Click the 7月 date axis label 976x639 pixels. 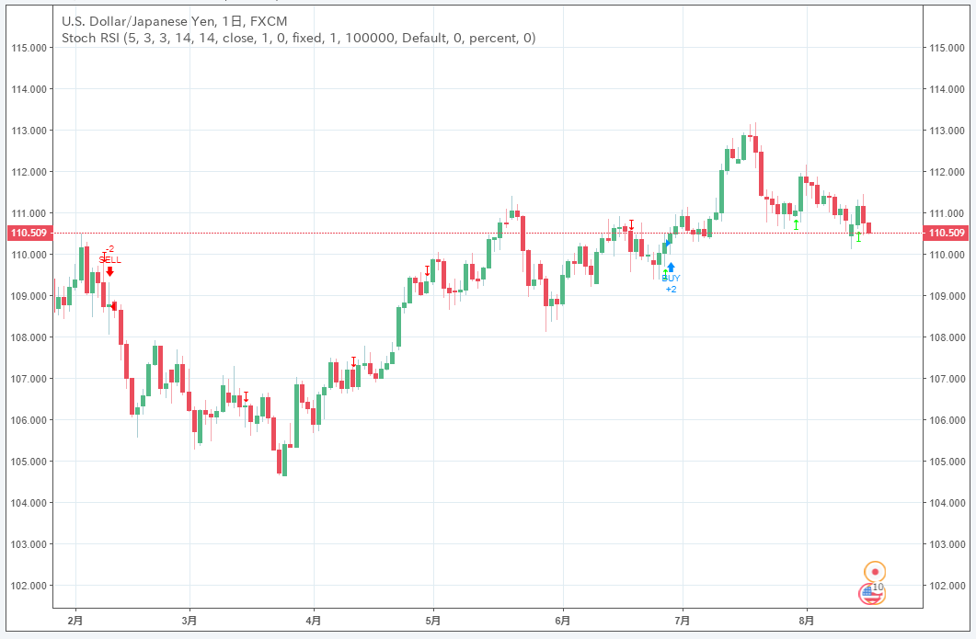tap(683, 621)
